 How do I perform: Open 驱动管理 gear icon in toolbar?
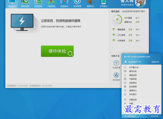coord(77,4)
